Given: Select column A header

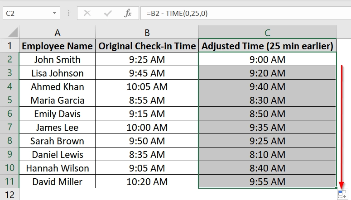Looking at the screenshot, I should click(57, 33).
